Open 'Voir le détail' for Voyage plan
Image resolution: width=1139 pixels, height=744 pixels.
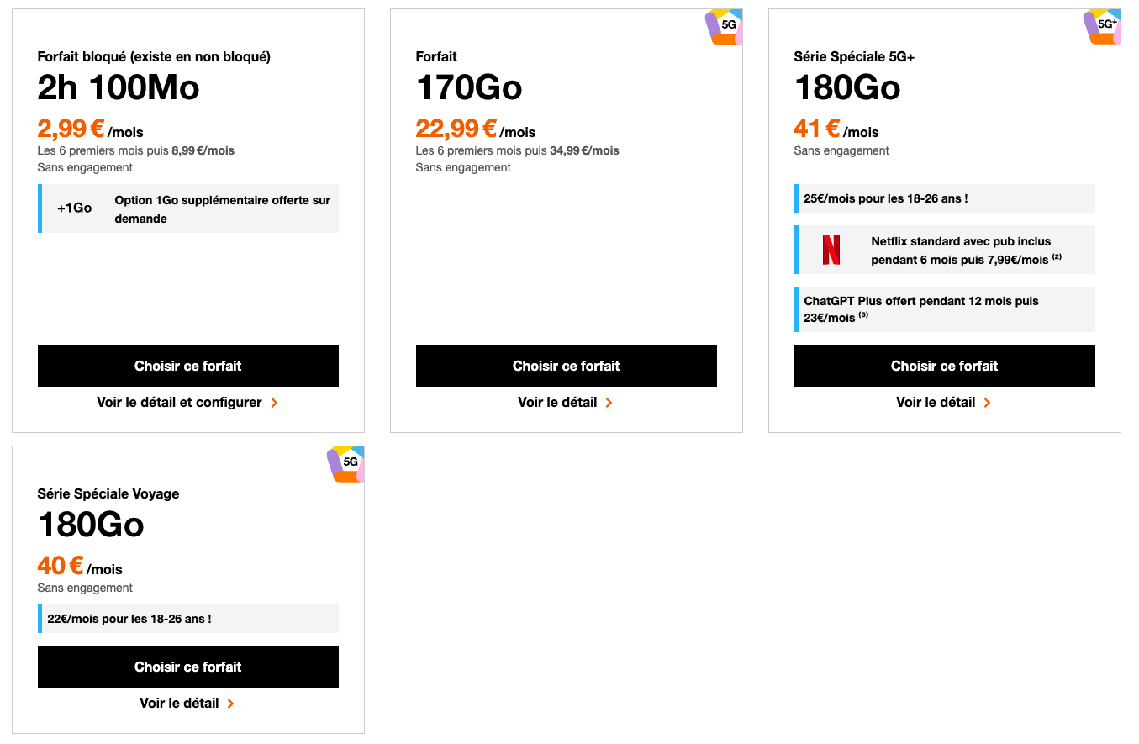180,704
